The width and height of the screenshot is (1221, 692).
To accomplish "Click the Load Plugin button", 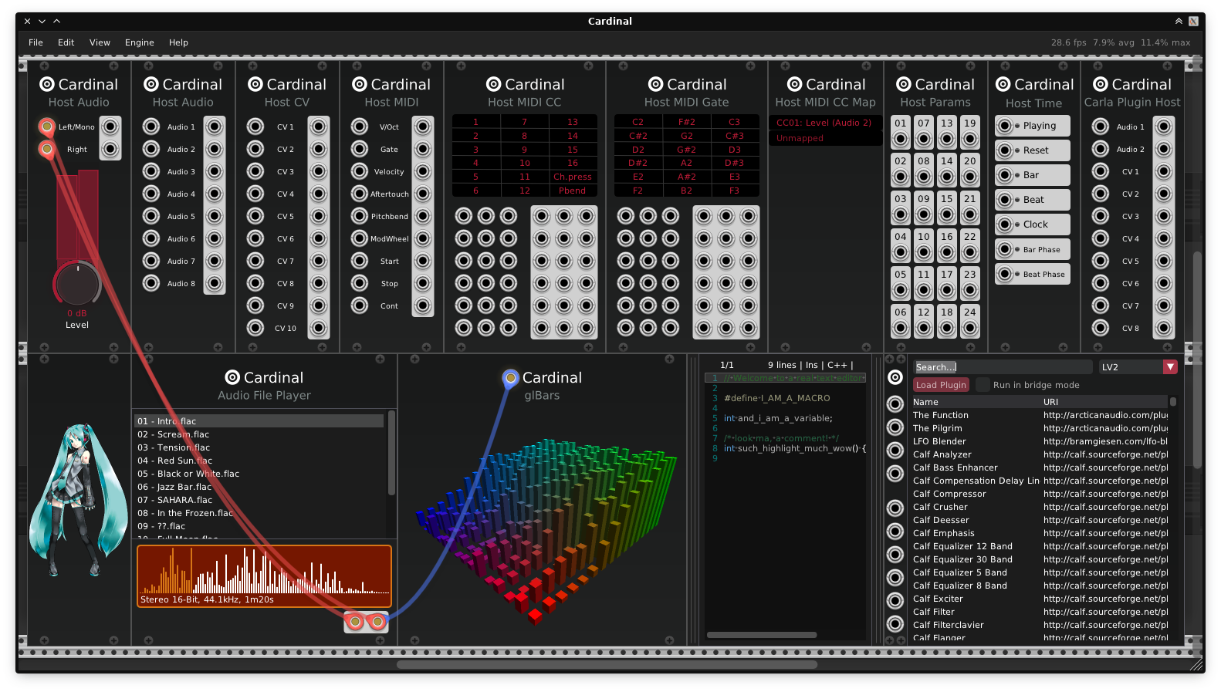I will tap(941, 384).
